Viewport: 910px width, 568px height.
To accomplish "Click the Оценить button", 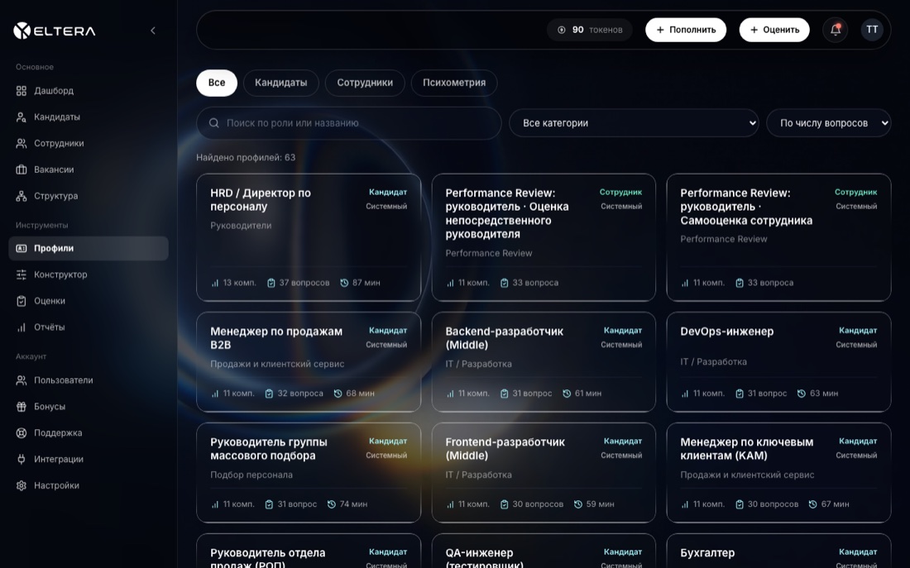I will click(x=774, y=30).
